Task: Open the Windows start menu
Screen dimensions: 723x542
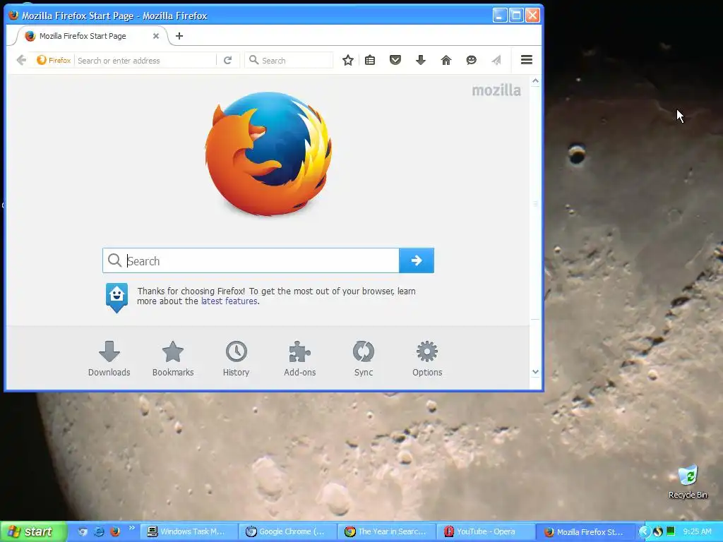Action: pyautogui.click(x=32, y=531)
